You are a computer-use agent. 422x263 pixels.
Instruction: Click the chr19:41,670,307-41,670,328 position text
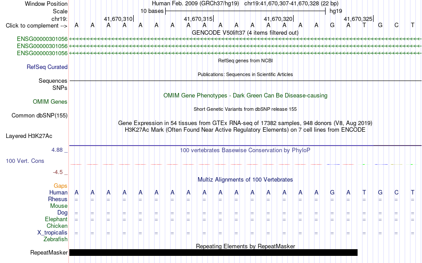(282, 4)
